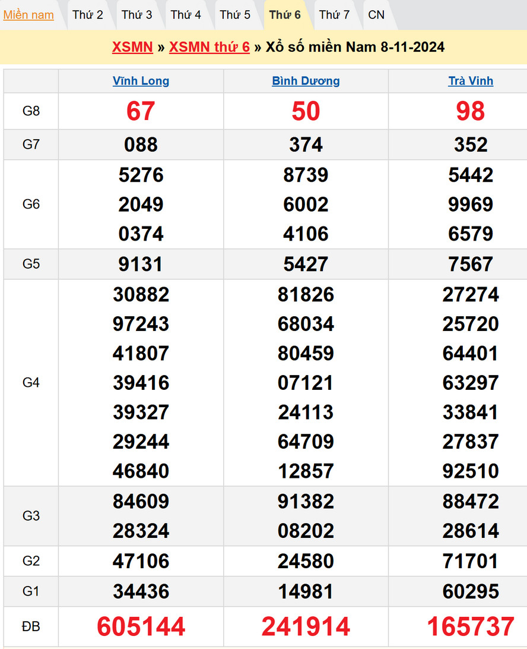527x649 pixels.
Task: Open the CN (Sunday) tab
Action: coord(376,15)
